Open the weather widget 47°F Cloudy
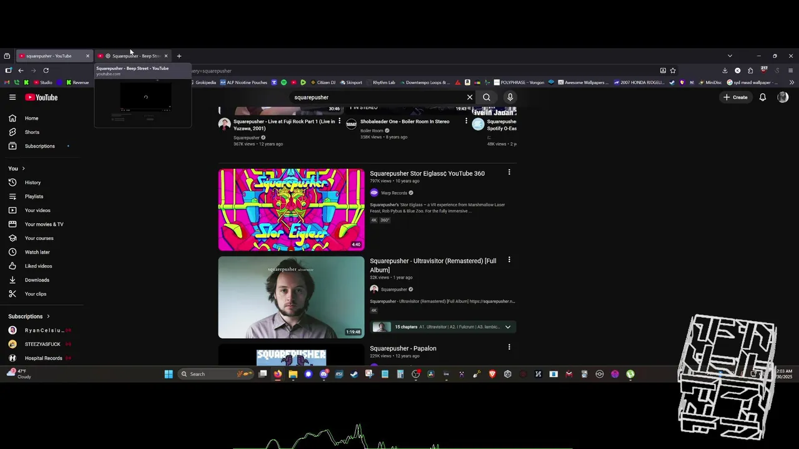Viewport: 799px width, 449px height. pyautogui.click(x=19, y=374)
